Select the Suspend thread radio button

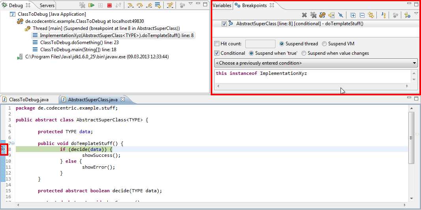[x=282, y=44]
